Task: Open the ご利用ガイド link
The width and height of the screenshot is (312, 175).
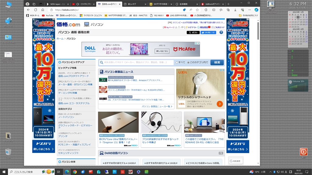Action: coord(219,27)
